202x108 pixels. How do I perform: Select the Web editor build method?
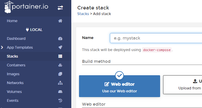point(119,86)
